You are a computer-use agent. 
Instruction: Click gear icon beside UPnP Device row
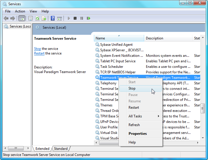pos(97,121)
